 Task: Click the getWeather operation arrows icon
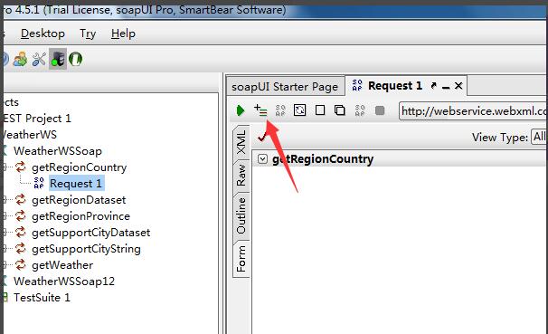tap(21, 264)
